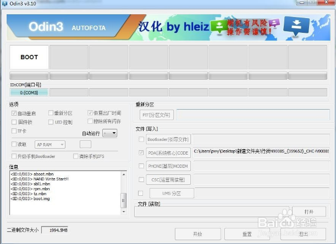Image resolution: width=336 pixels, height=244 pixels.
Task: Enable the LED 控制 checkbox
Action: click(x=51, y=122)
